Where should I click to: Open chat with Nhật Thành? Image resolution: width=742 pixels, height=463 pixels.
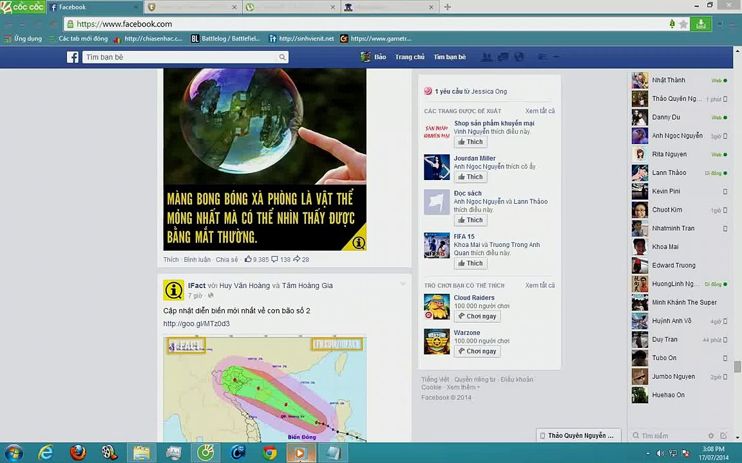[x=680, y=80]
